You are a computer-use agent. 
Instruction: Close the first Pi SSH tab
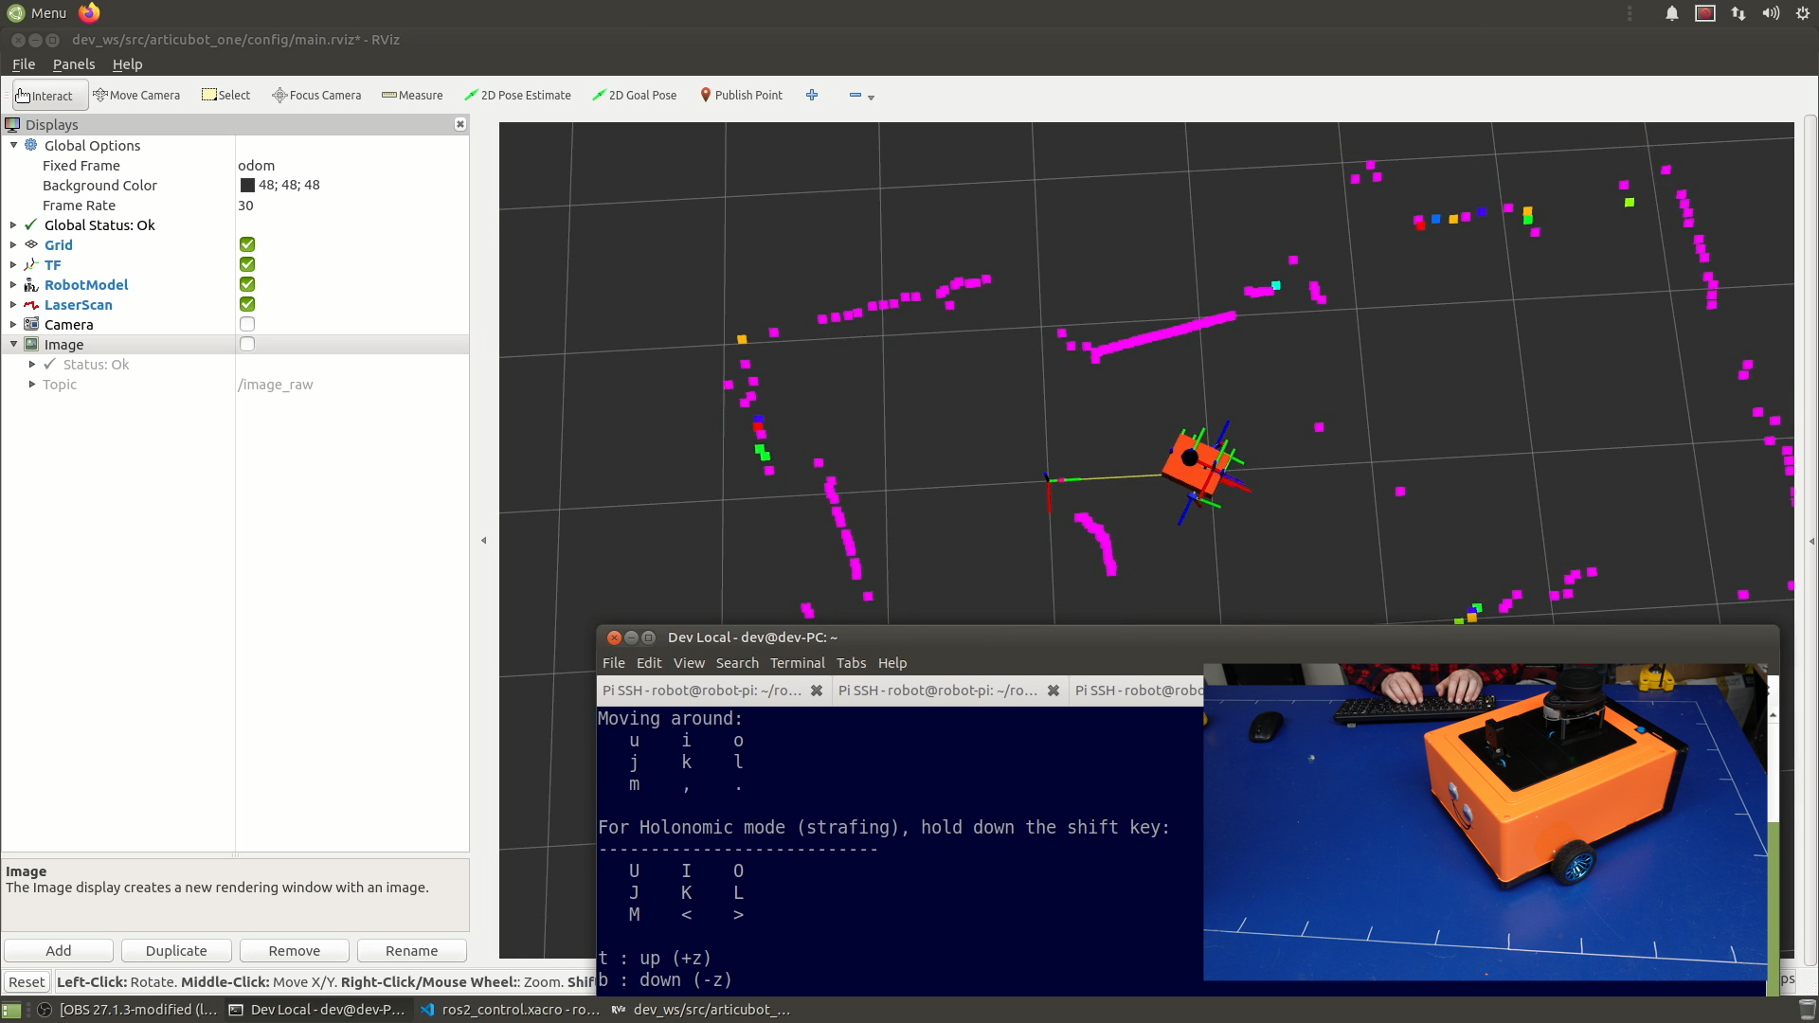click(817, 691)
